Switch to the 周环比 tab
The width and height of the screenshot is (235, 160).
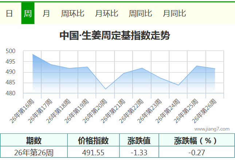click(x=73, y=13)
